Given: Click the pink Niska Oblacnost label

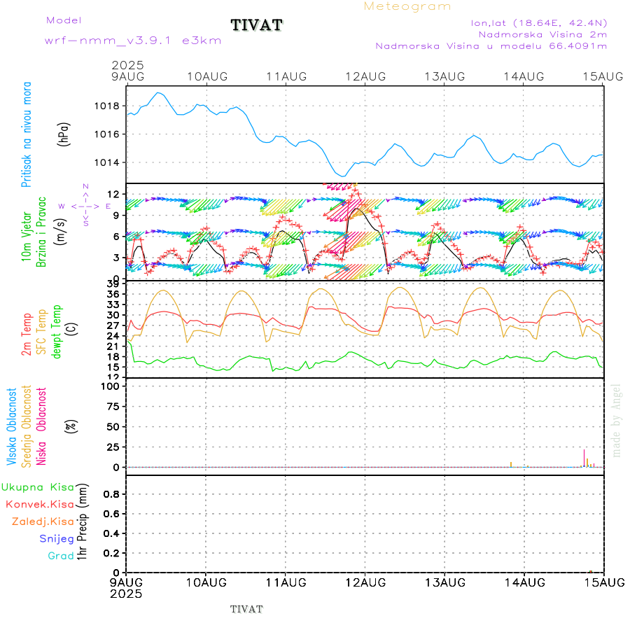Looking at the screenshot, I should [x=41, y=426].
